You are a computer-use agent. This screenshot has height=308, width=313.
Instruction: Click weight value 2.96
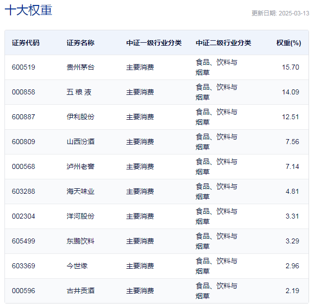click(292, 266)
